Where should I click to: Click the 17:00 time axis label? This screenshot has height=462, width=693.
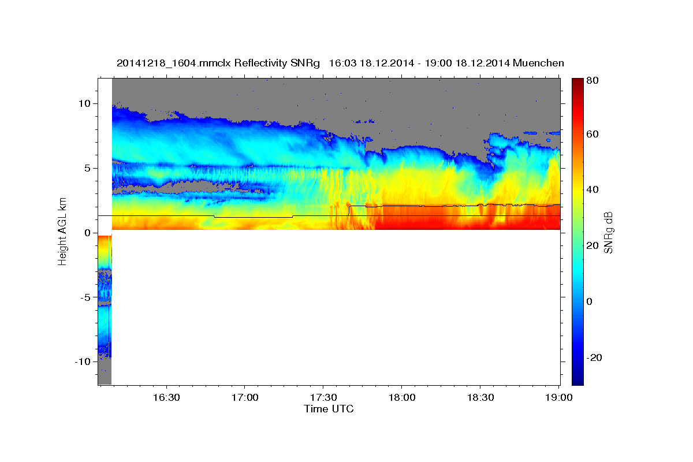point(245,398)
